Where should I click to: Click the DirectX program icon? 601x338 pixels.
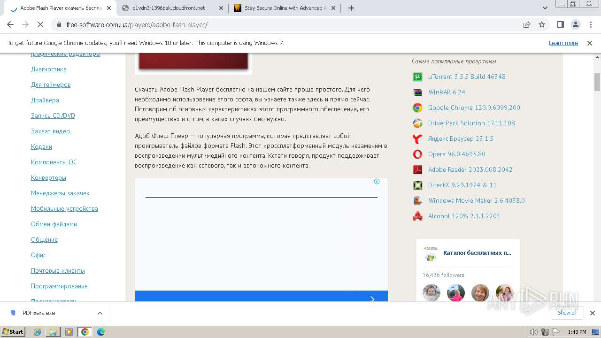click(417, 185)
